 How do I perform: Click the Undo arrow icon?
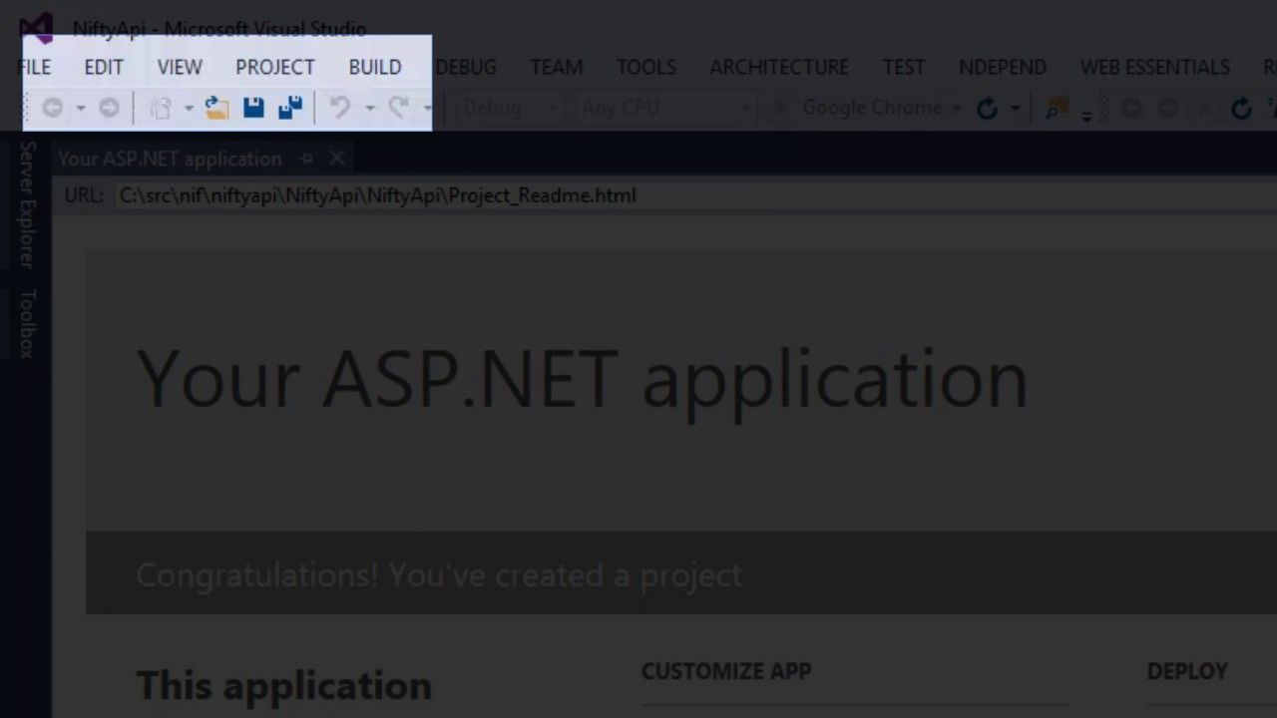(x=340, y=108)
